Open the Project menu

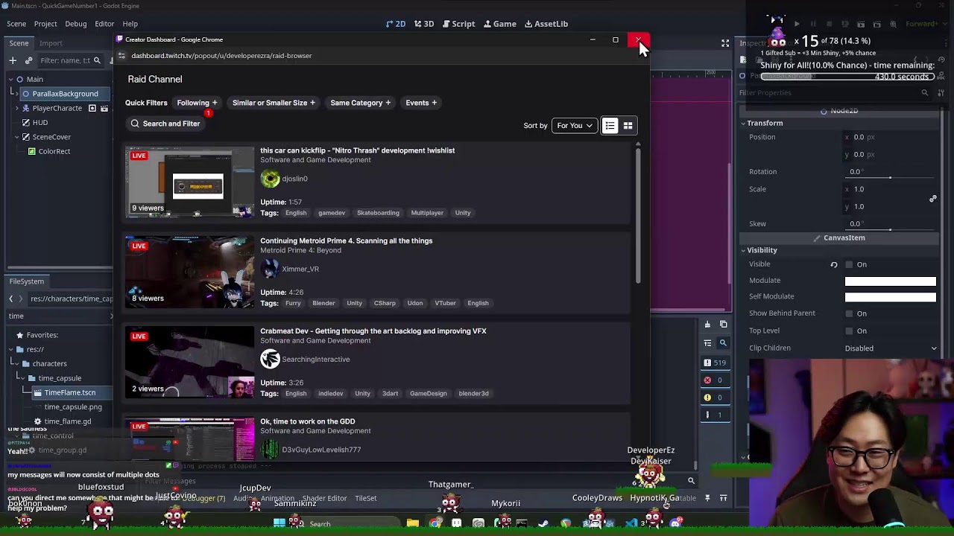(x=45, y=24)
